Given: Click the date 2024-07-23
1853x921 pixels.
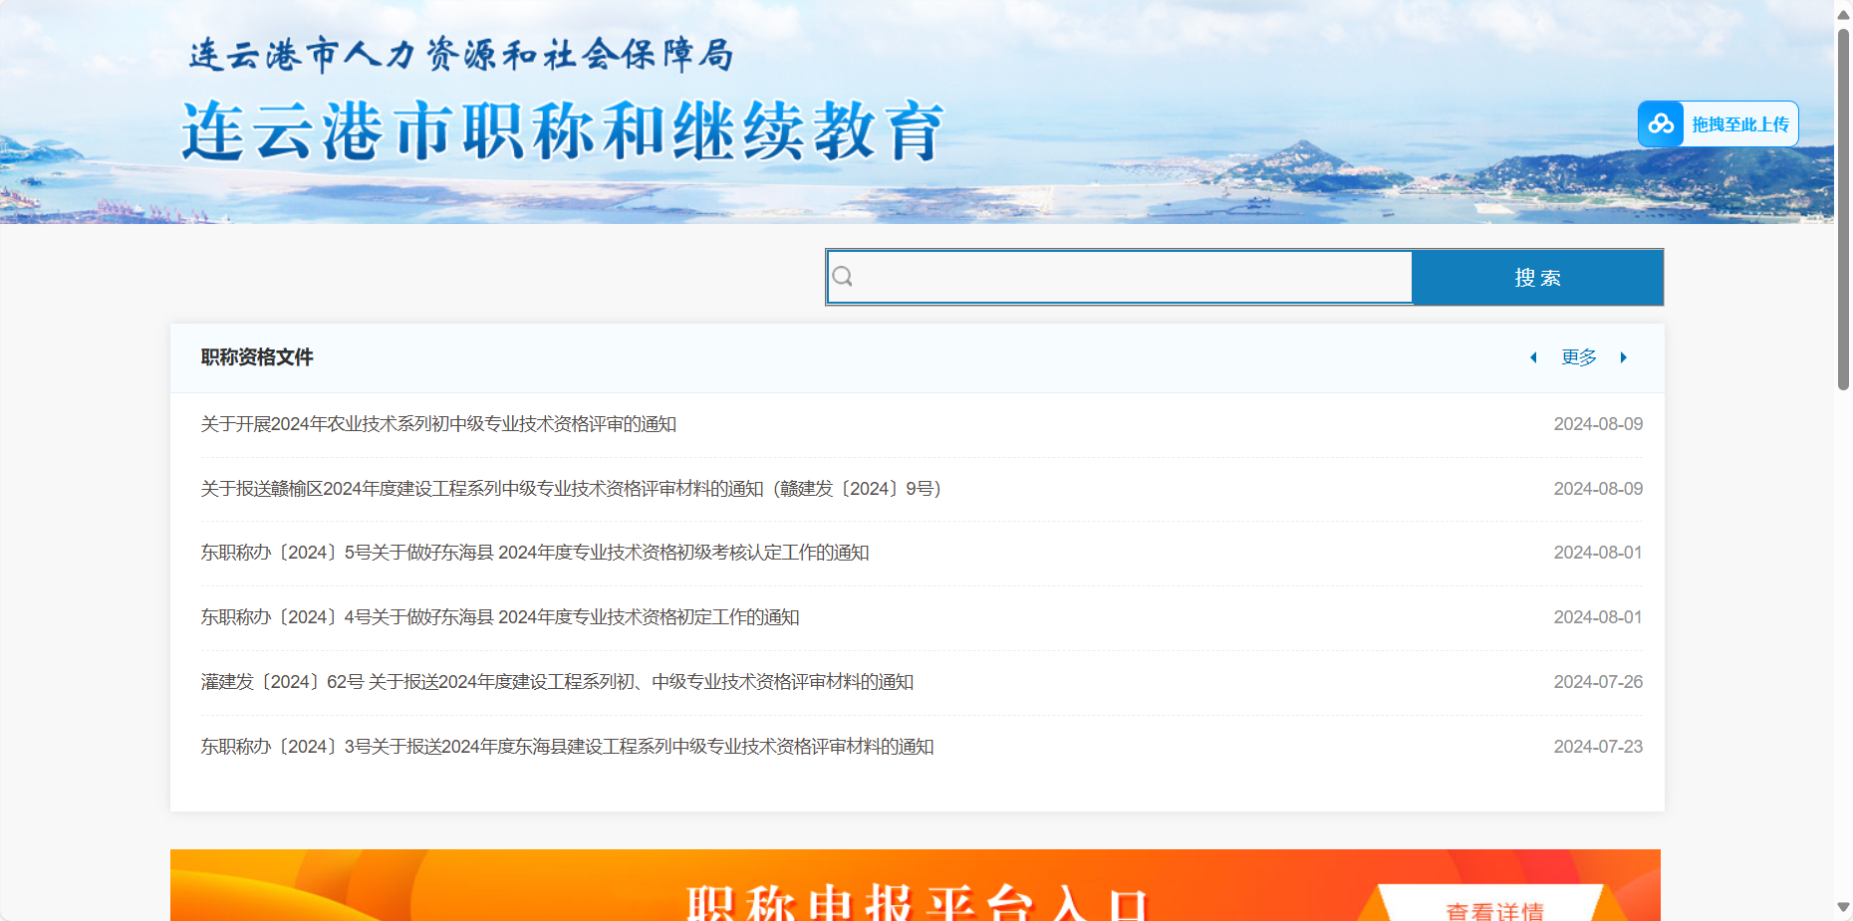Looking at the screenshot, I should point(1598,747).
